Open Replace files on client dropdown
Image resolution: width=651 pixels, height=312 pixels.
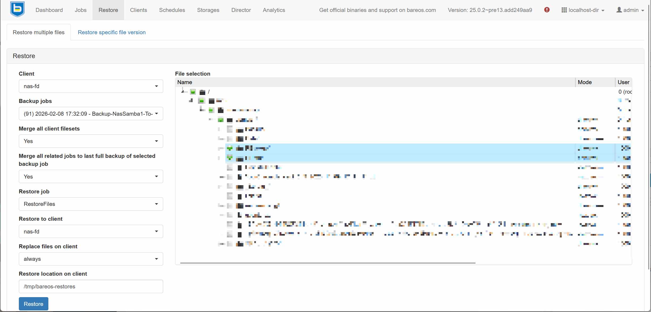point(91,259)
